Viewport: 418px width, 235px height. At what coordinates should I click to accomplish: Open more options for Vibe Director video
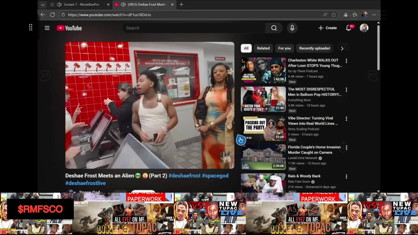click(x=346, y=119)
